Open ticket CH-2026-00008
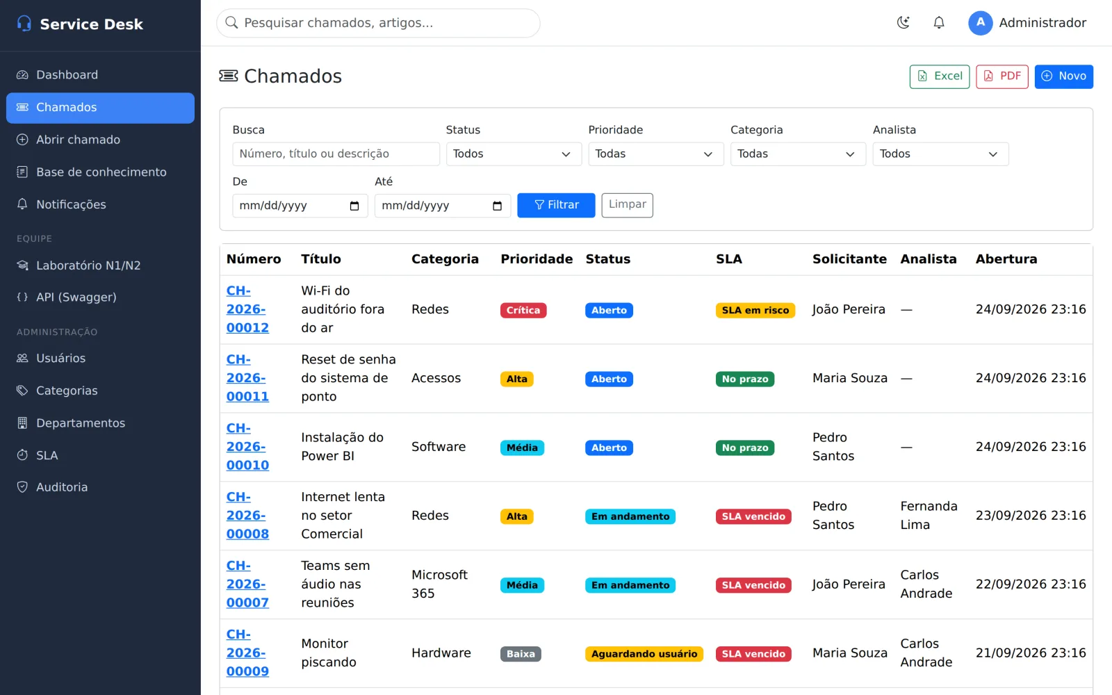The image size is (1112, 695). pos(247,516)
